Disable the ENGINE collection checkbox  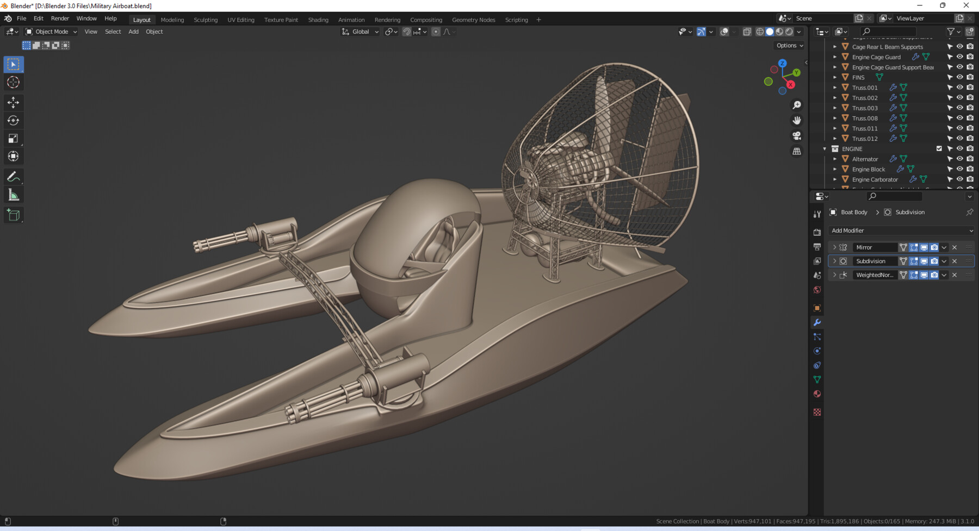point(939,148)
